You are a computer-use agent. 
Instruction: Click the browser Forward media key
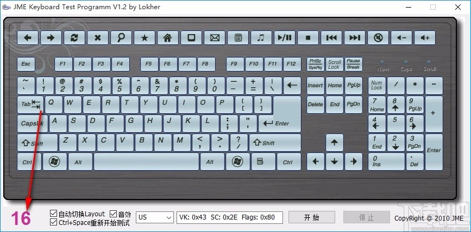[51, 38]
